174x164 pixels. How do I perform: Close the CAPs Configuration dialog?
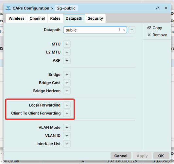[166, 8]
